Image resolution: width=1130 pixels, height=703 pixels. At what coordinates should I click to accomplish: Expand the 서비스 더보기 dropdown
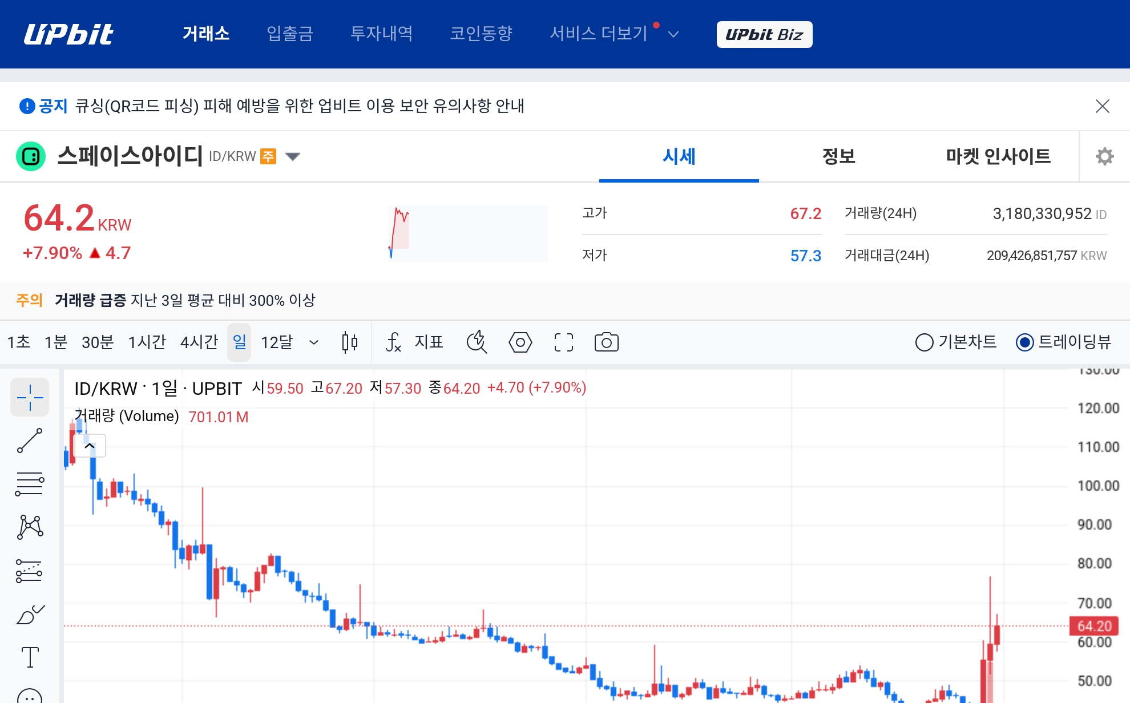click(614, 34)
